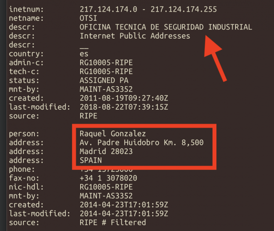Click address line Av. Padre Huidobro Km. 8,500
The width and height of the screenshot is (274, 231).
point(142,142)
